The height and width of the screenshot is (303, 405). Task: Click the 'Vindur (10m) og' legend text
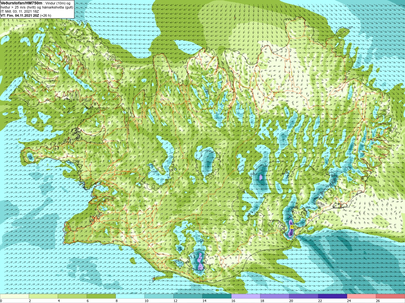click(58, 3)
